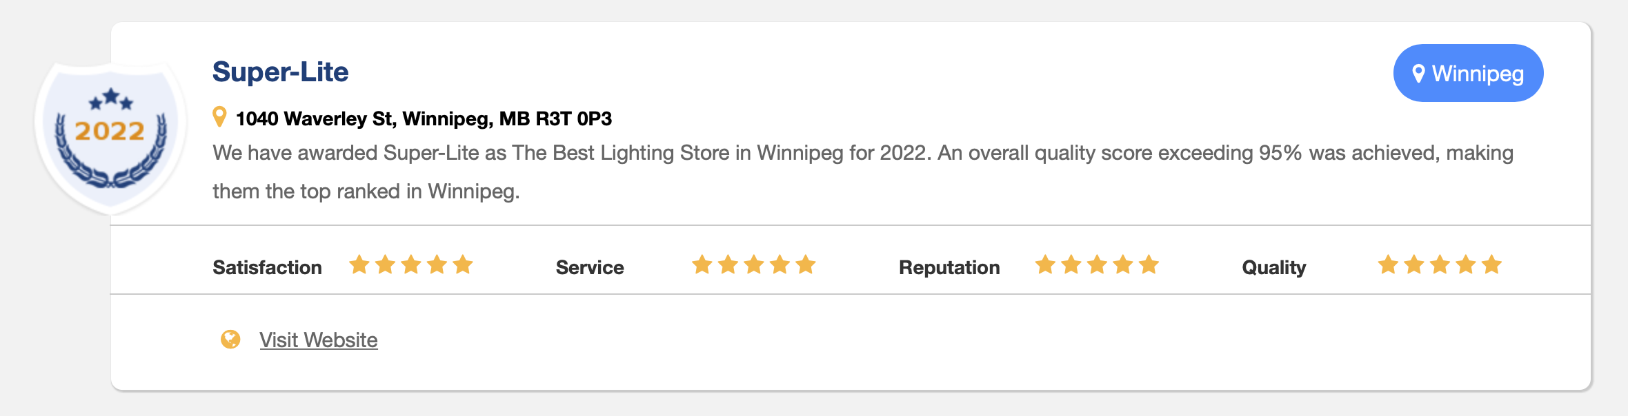Click the fifth Satisfaction star
The width and height of the screenshot is (1628, 416).
[463, 264]
